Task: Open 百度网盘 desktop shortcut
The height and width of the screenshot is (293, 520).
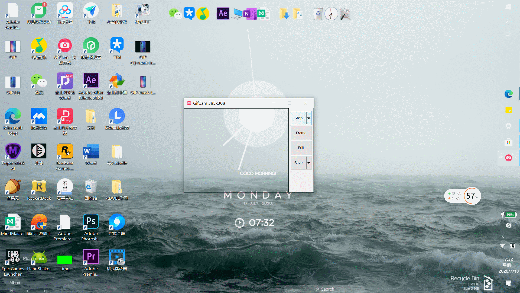Action: tap(65, 14)
